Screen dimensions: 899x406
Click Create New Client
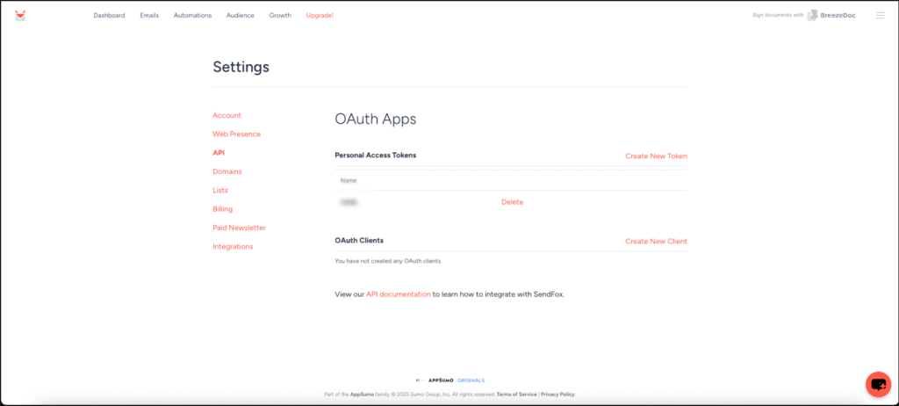656,241
